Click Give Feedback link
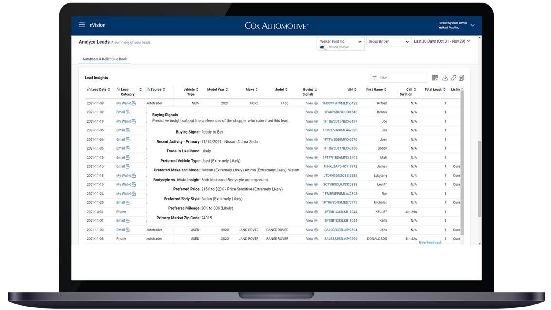551x310 pixels. [430, 243]
